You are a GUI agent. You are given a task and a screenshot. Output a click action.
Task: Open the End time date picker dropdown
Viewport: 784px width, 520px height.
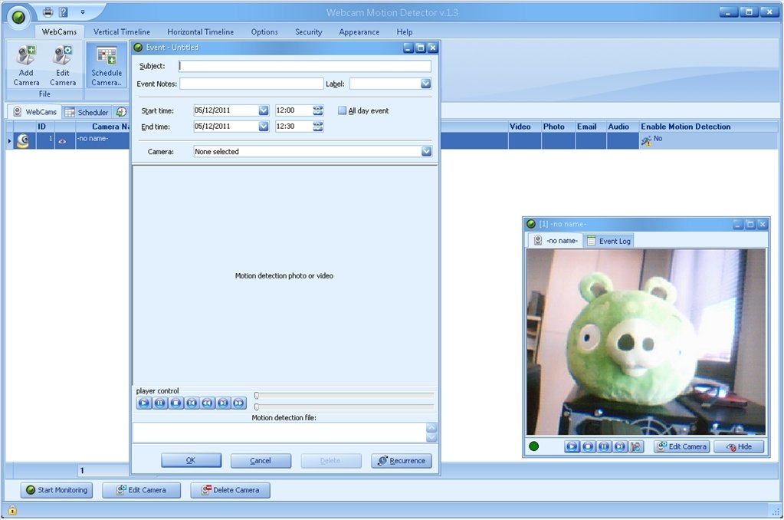click(x=264, y=127)
